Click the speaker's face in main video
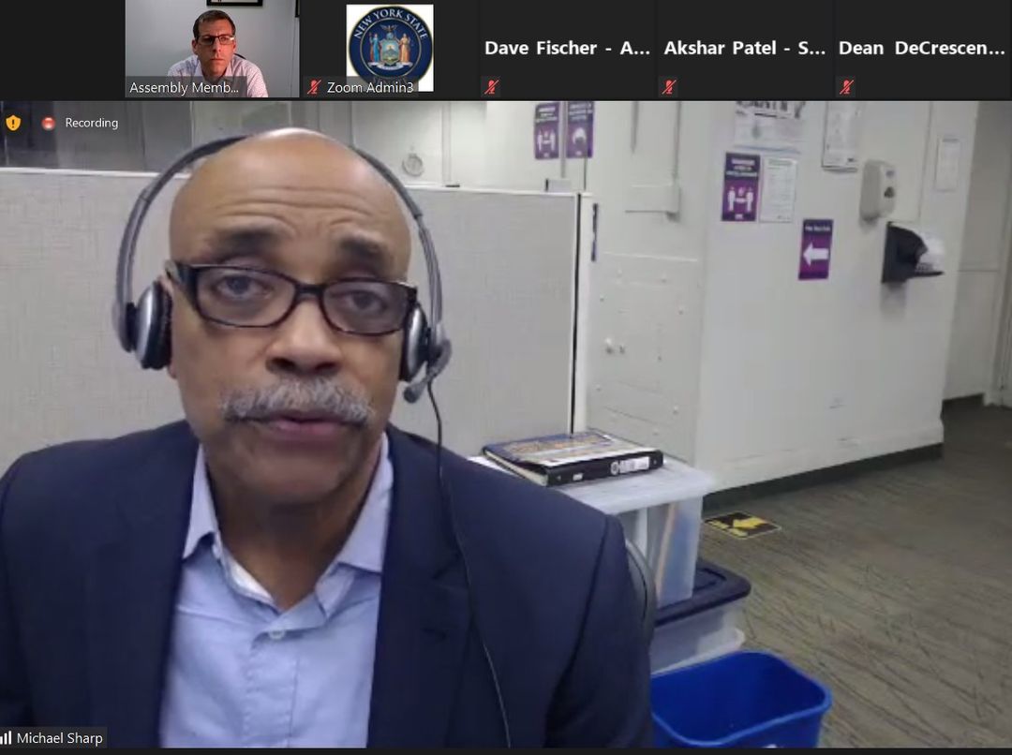Screen dimensions: 1012x755 [292, 318]
